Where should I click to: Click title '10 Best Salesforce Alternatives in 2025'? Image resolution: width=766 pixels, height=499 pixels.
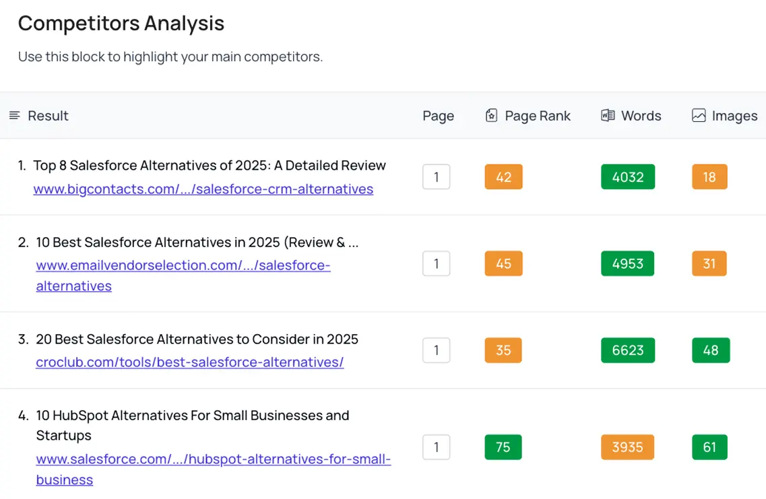coord(197,242)
